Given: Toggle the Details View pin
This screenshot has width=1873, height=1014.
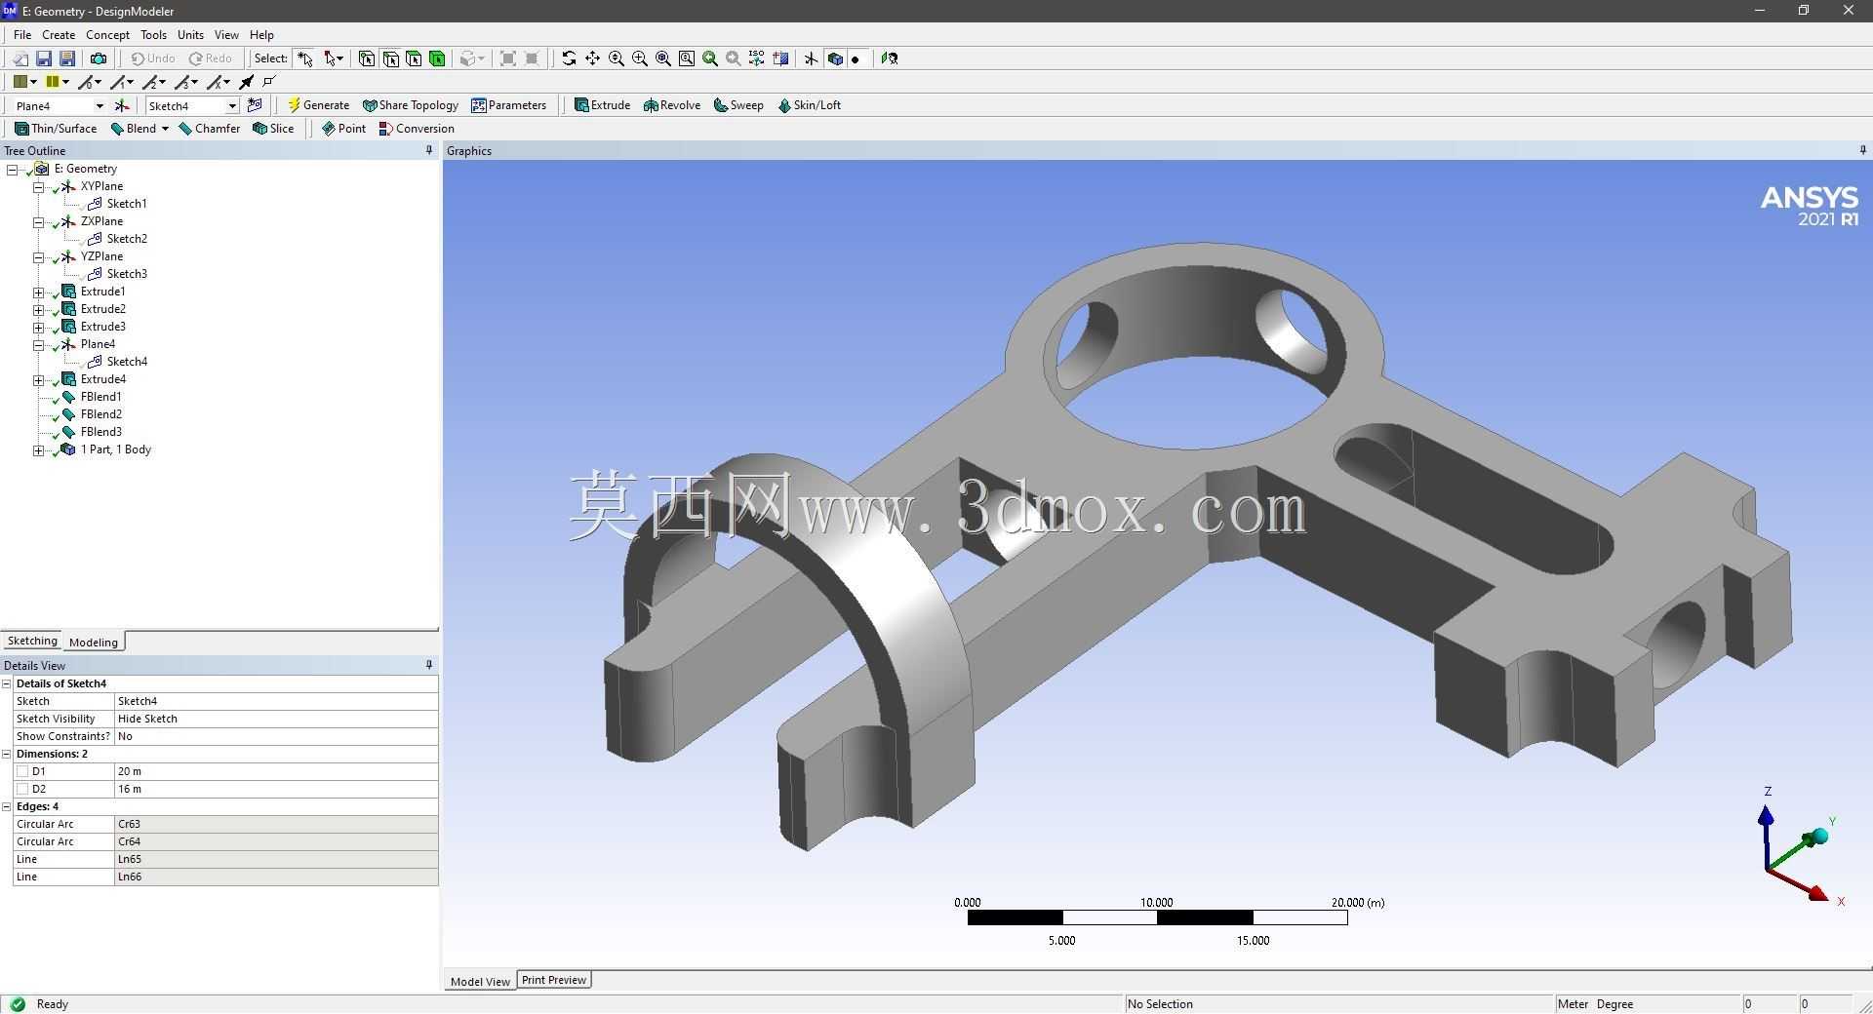Looking at the screenshot, I should (429, 665).
